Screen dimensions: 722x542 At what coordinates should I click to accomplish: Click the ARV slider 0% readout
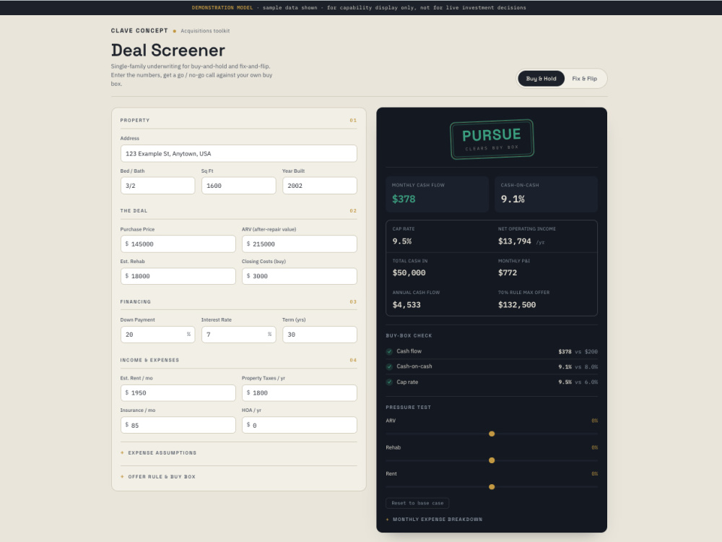tap(594, 421)
